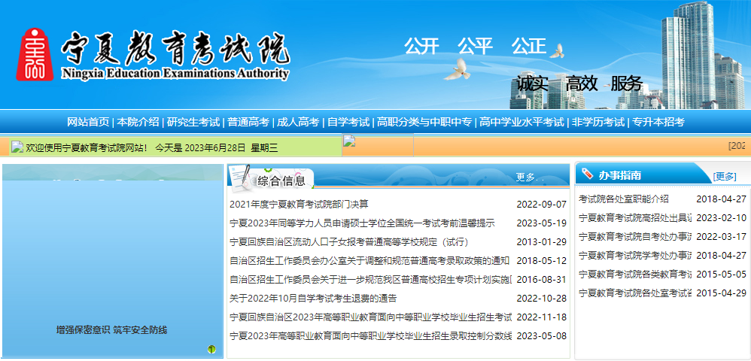Open 考试院各处室职能介绍 guide link
The image size is (751, 361).
[623, 199]
